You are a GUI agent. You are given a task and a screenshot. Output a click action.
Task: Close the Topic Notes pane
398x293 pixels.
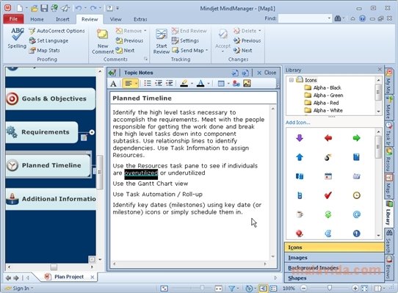click(267, 73)
